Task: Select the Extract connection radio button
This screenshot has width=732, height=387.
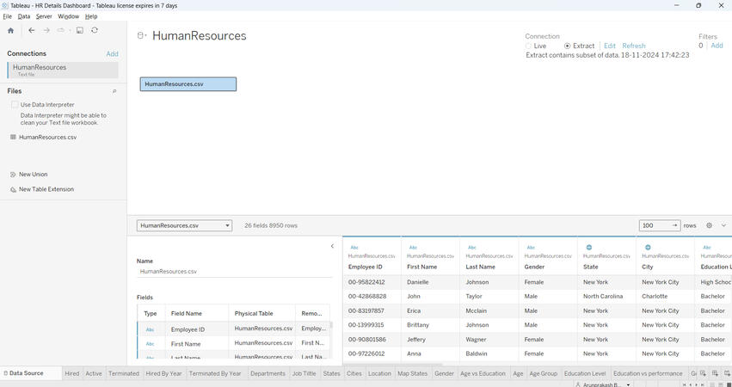Action: point(567,46)
